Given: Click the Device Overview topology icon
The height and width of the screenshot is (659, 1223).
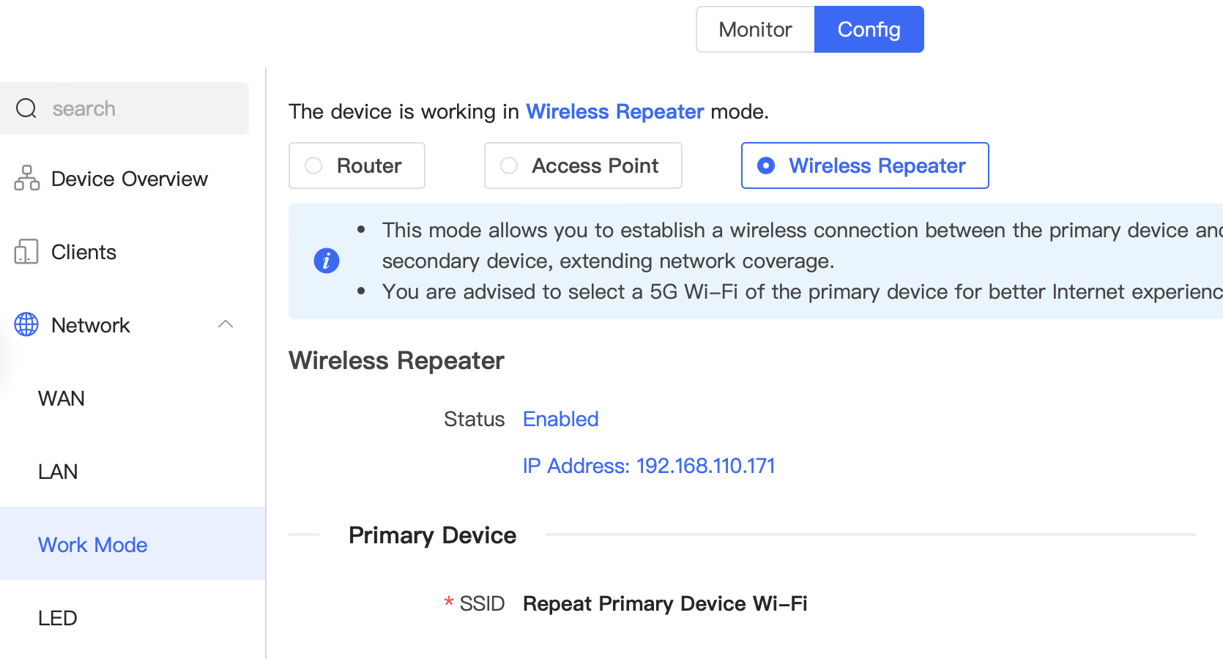Looking at the screenshot, I should [26, 178].
